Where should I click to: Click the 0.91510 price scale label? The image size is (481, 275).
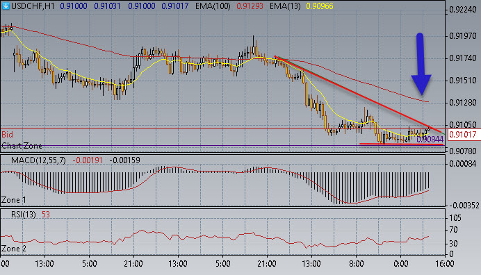pos(463,81)
